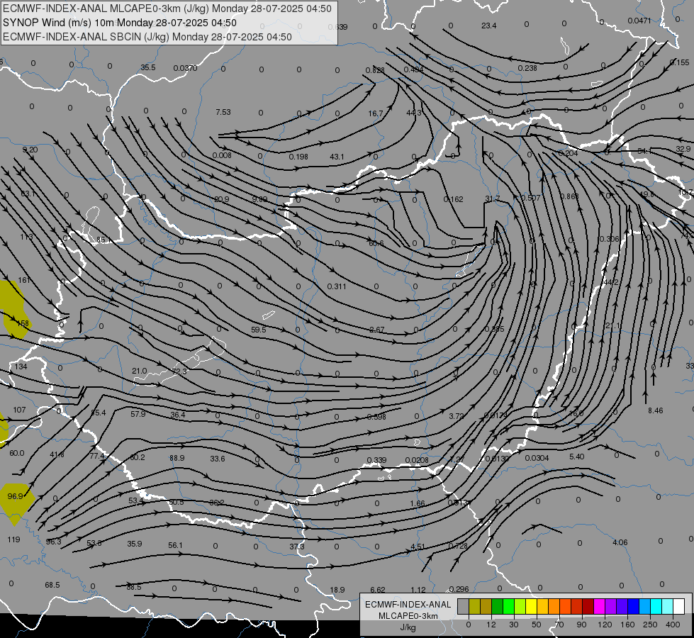Screen dimensions: 694x638
Task: Select the magenta legend swatch
Action: [x=599, y=606]
